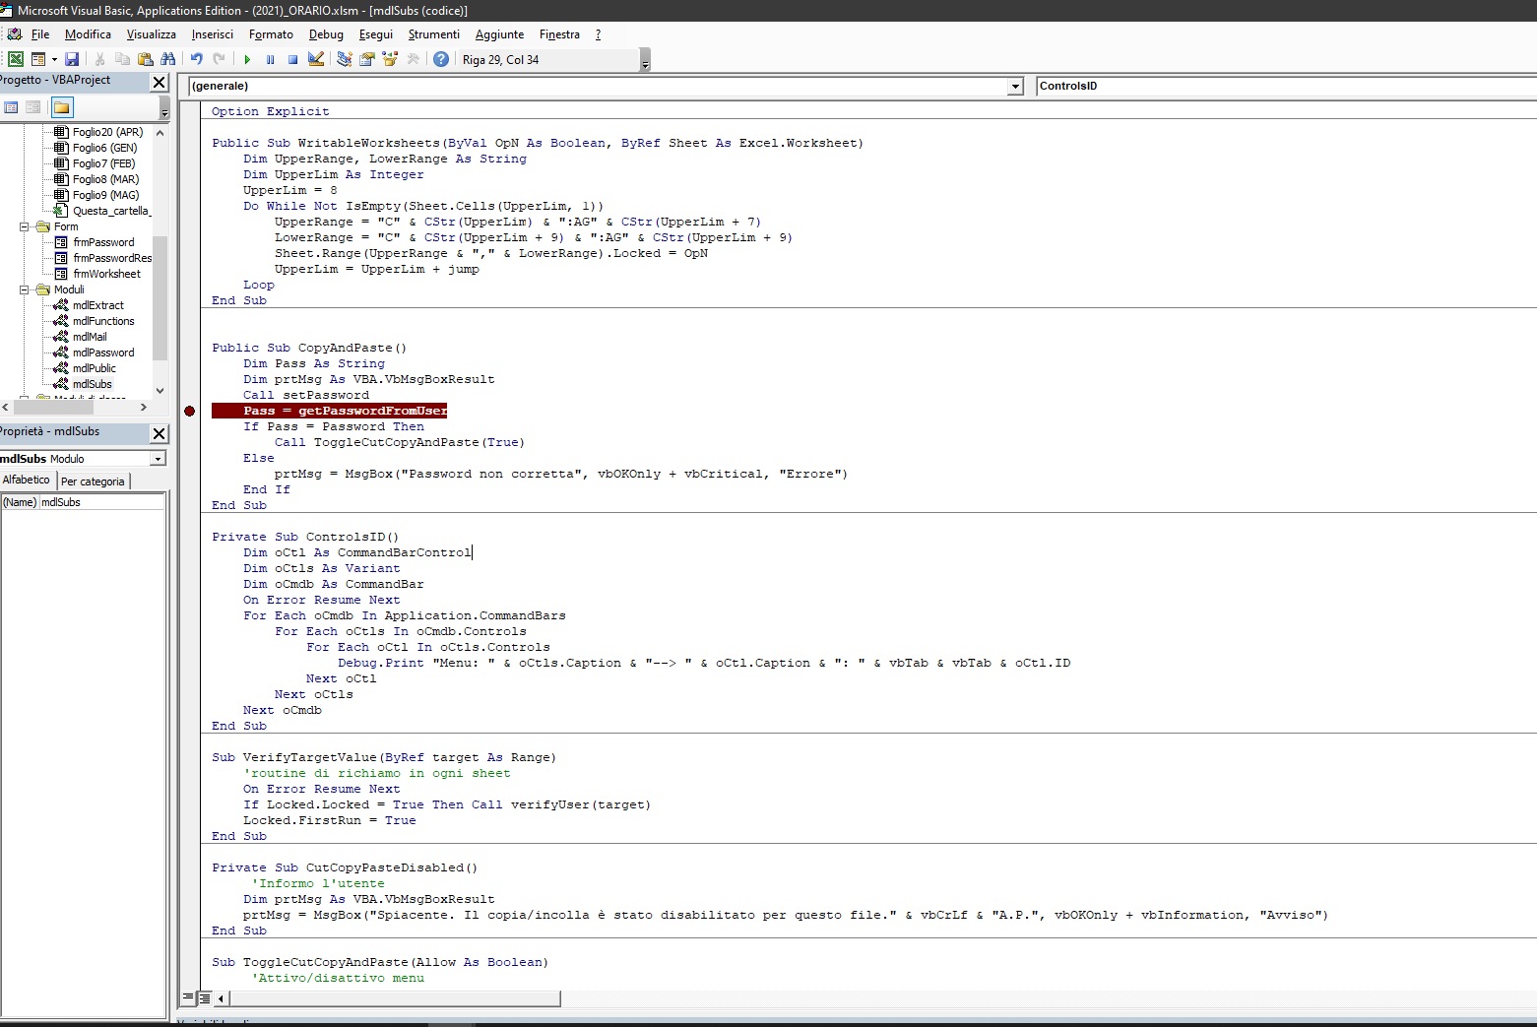Select Foglio7 (FEB) sheet in tree

point(103,163)
